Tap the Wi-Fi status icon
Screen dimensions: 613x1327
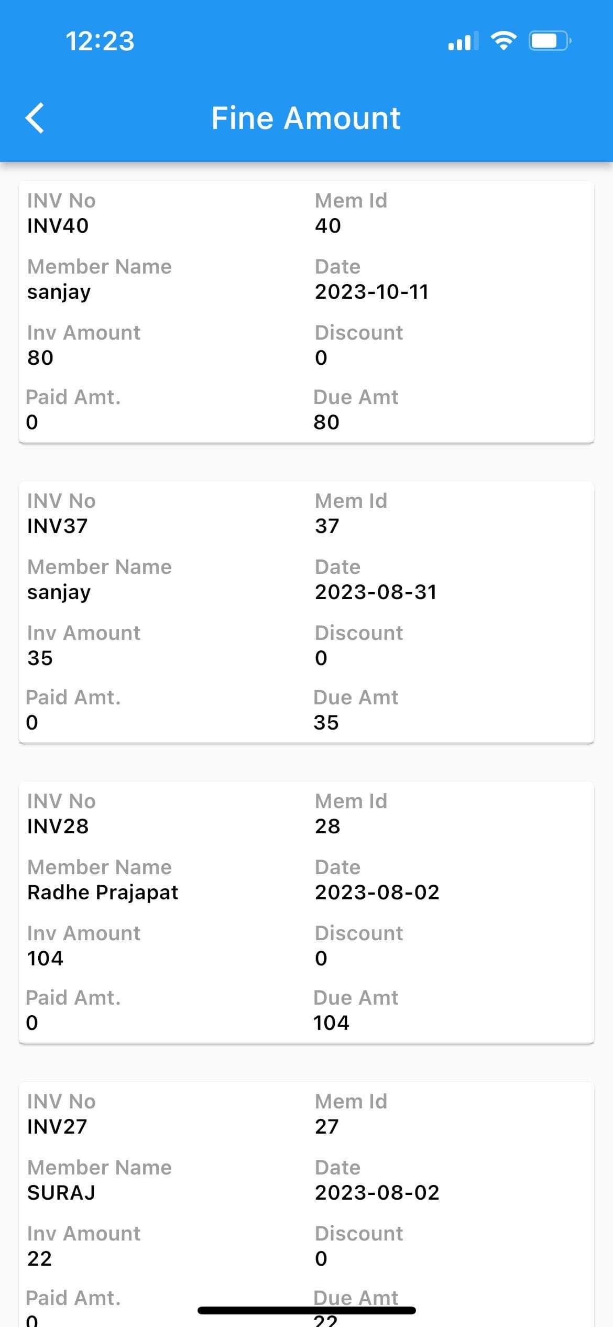tap(503, 41)
